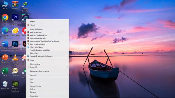
Task: Select the orange citrus app shortcut
Action: (x=15, y=32)
